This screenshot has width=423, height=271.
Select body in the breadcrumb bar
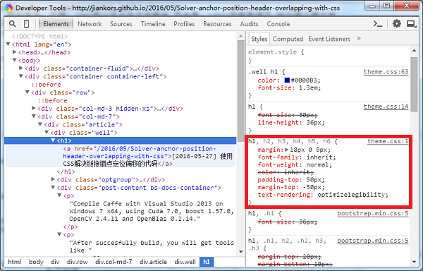(x=36, y=262)
